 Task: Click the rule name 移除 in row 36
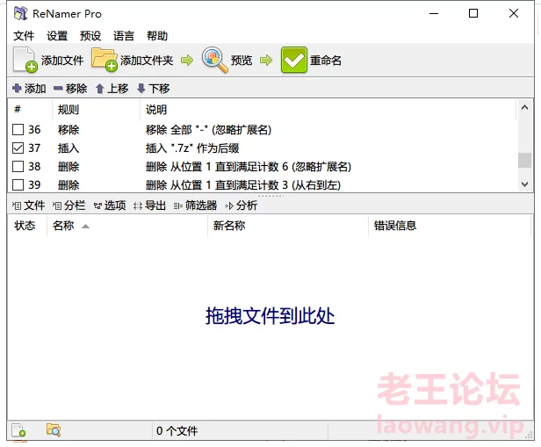click(x=69, y=130)
